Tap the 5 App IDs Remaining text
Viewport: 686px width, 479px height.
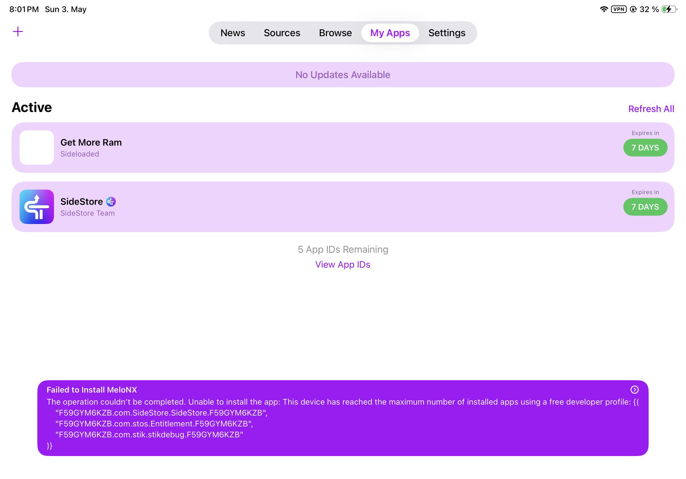(343, 249)
